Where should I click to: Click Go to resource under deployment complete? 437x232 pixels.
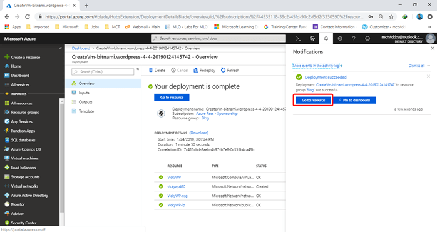pos(172,97)
